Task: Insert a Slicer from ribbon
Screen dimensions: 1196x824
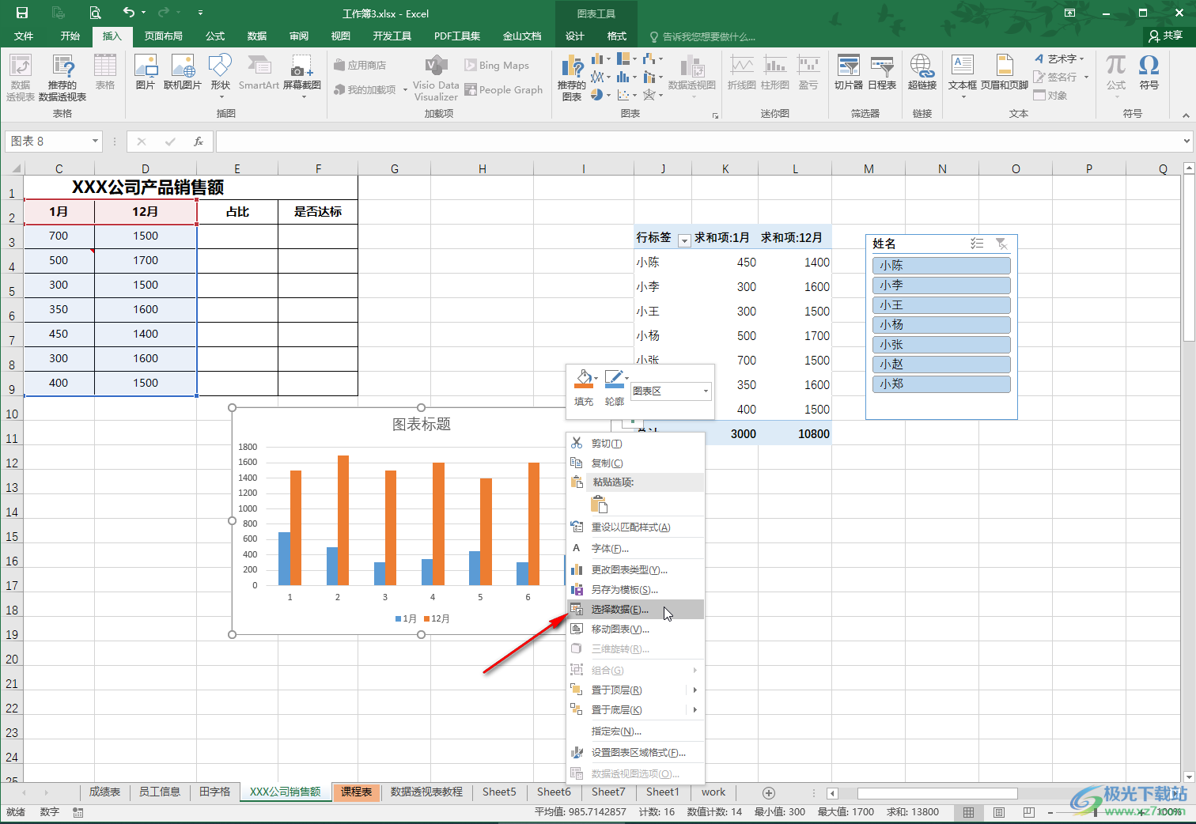Action: pos(849,73)
